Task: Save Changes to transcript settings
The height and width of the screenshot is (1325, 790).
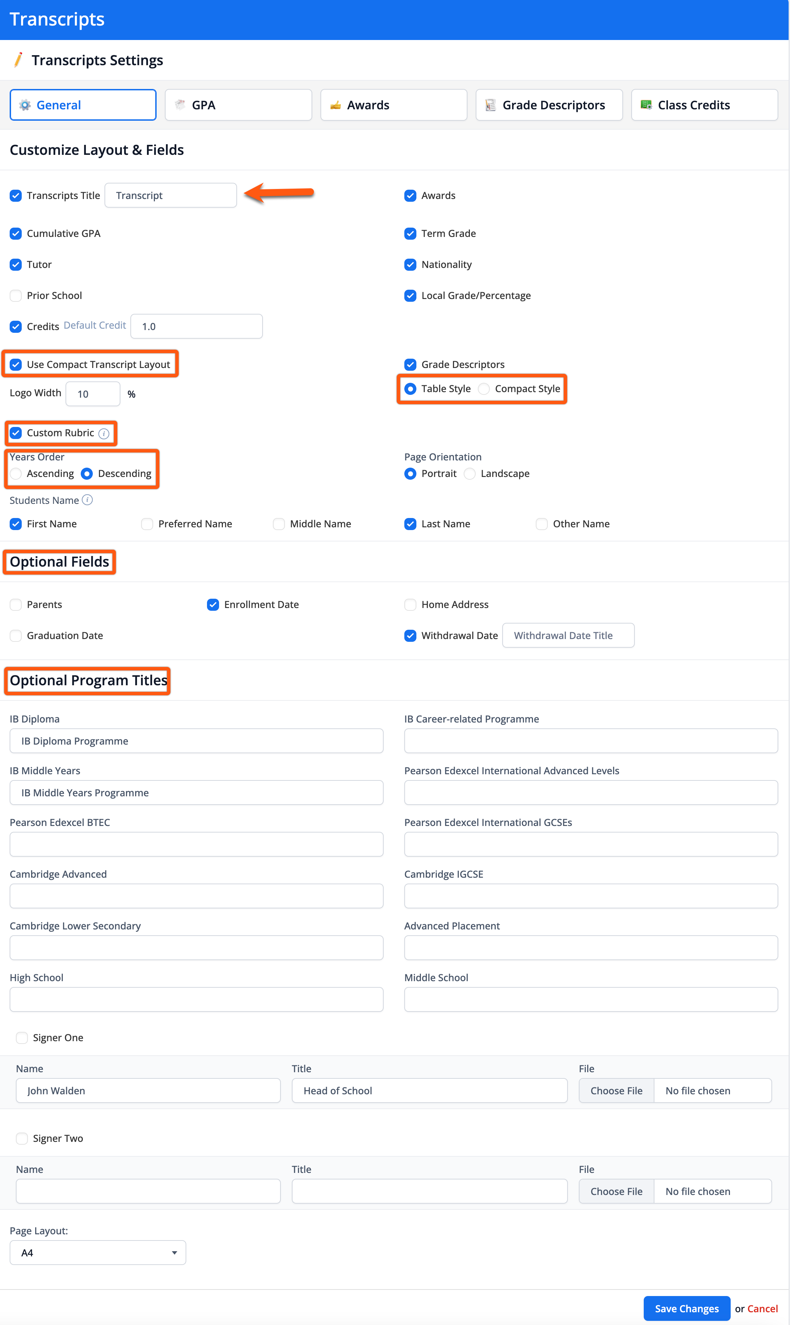Action: point(686,1308)
